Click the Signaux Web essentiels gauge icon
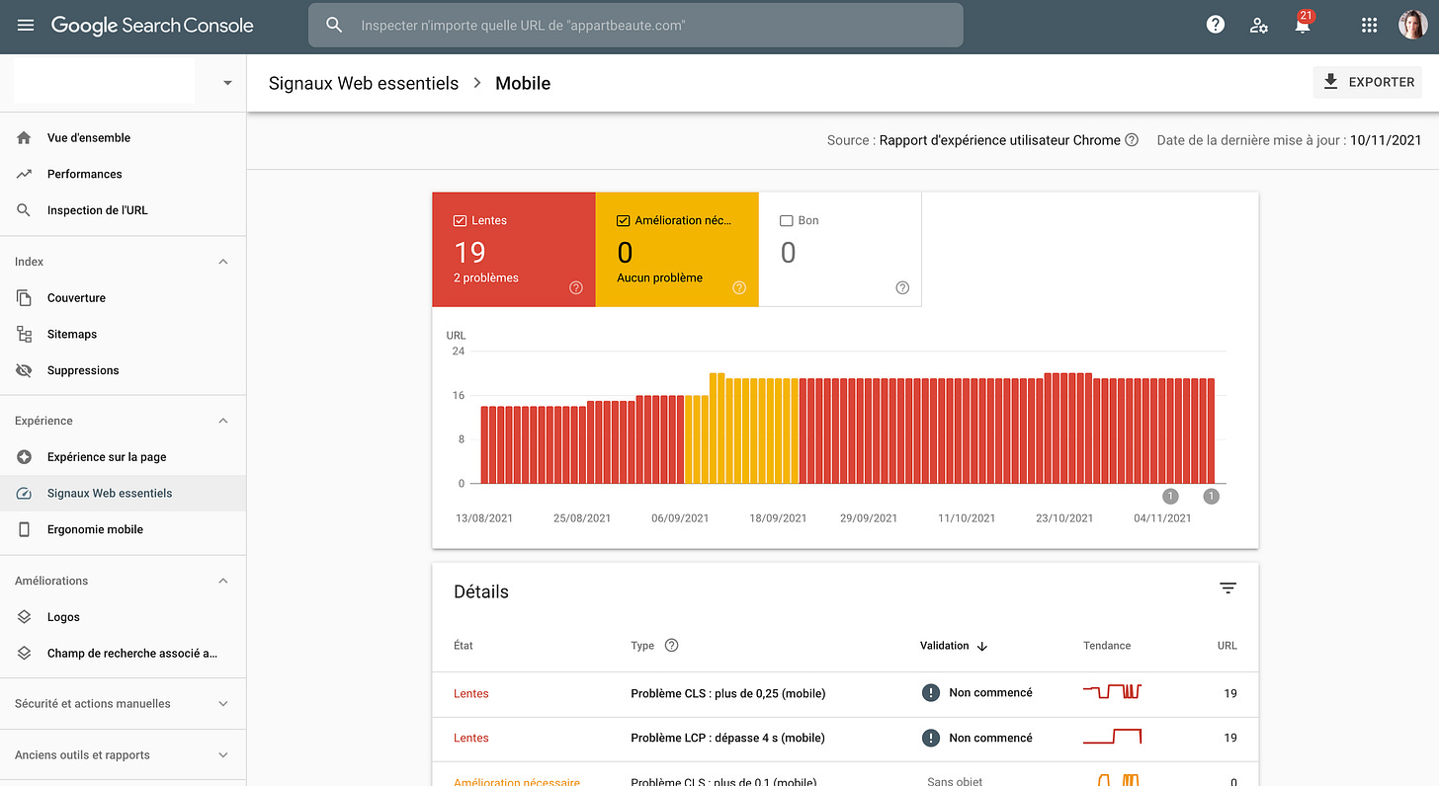This screenshot has height=786, width=1439. point(25,493)
